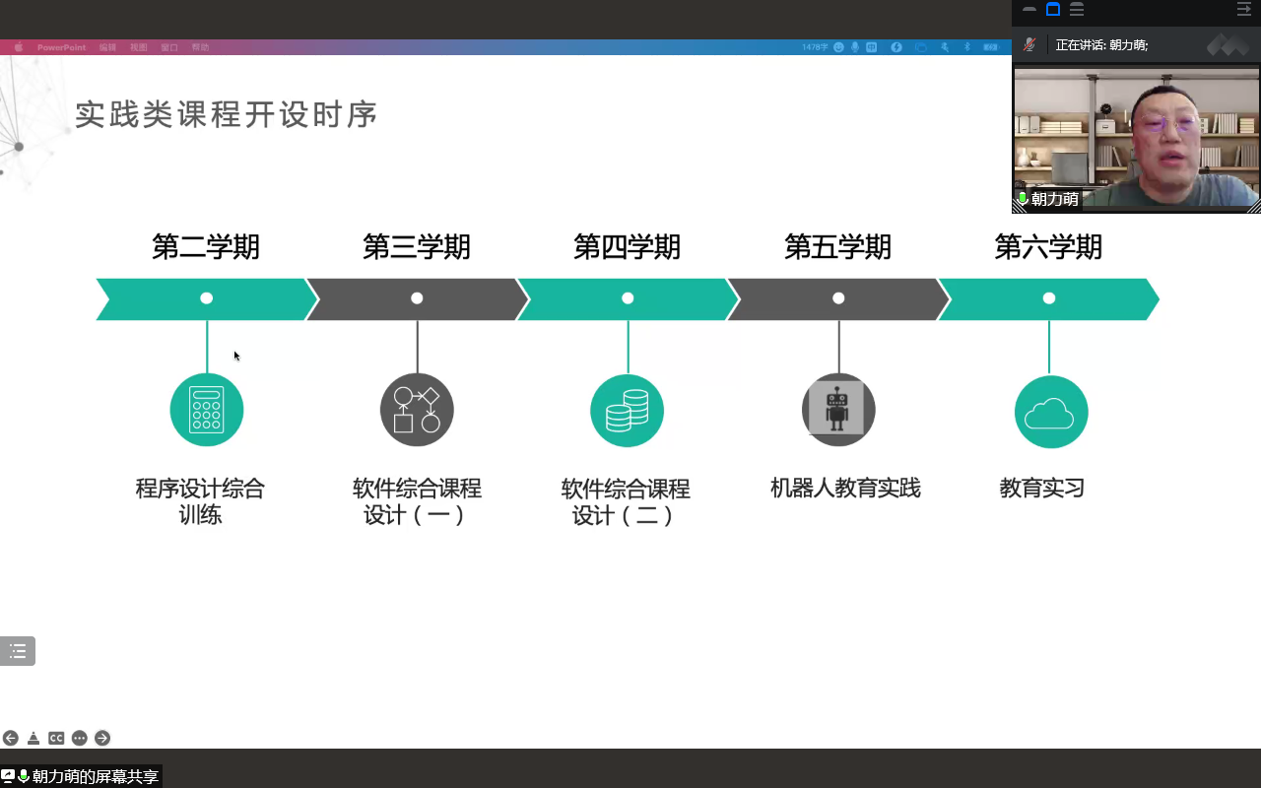Viewport: 1261px width, 788px height.
Task: Open the PowerPoint menu in menu bar
Action: pyautogui.click(x=61, y=47)
